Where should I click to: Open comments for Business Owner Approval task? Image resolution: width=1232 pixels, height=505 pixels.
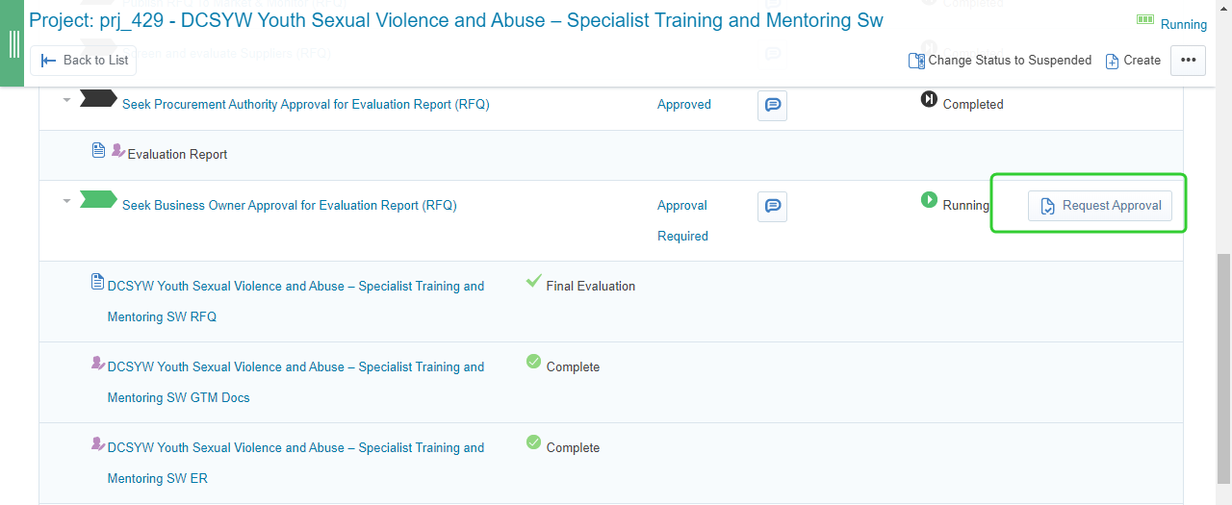point(772,206)
